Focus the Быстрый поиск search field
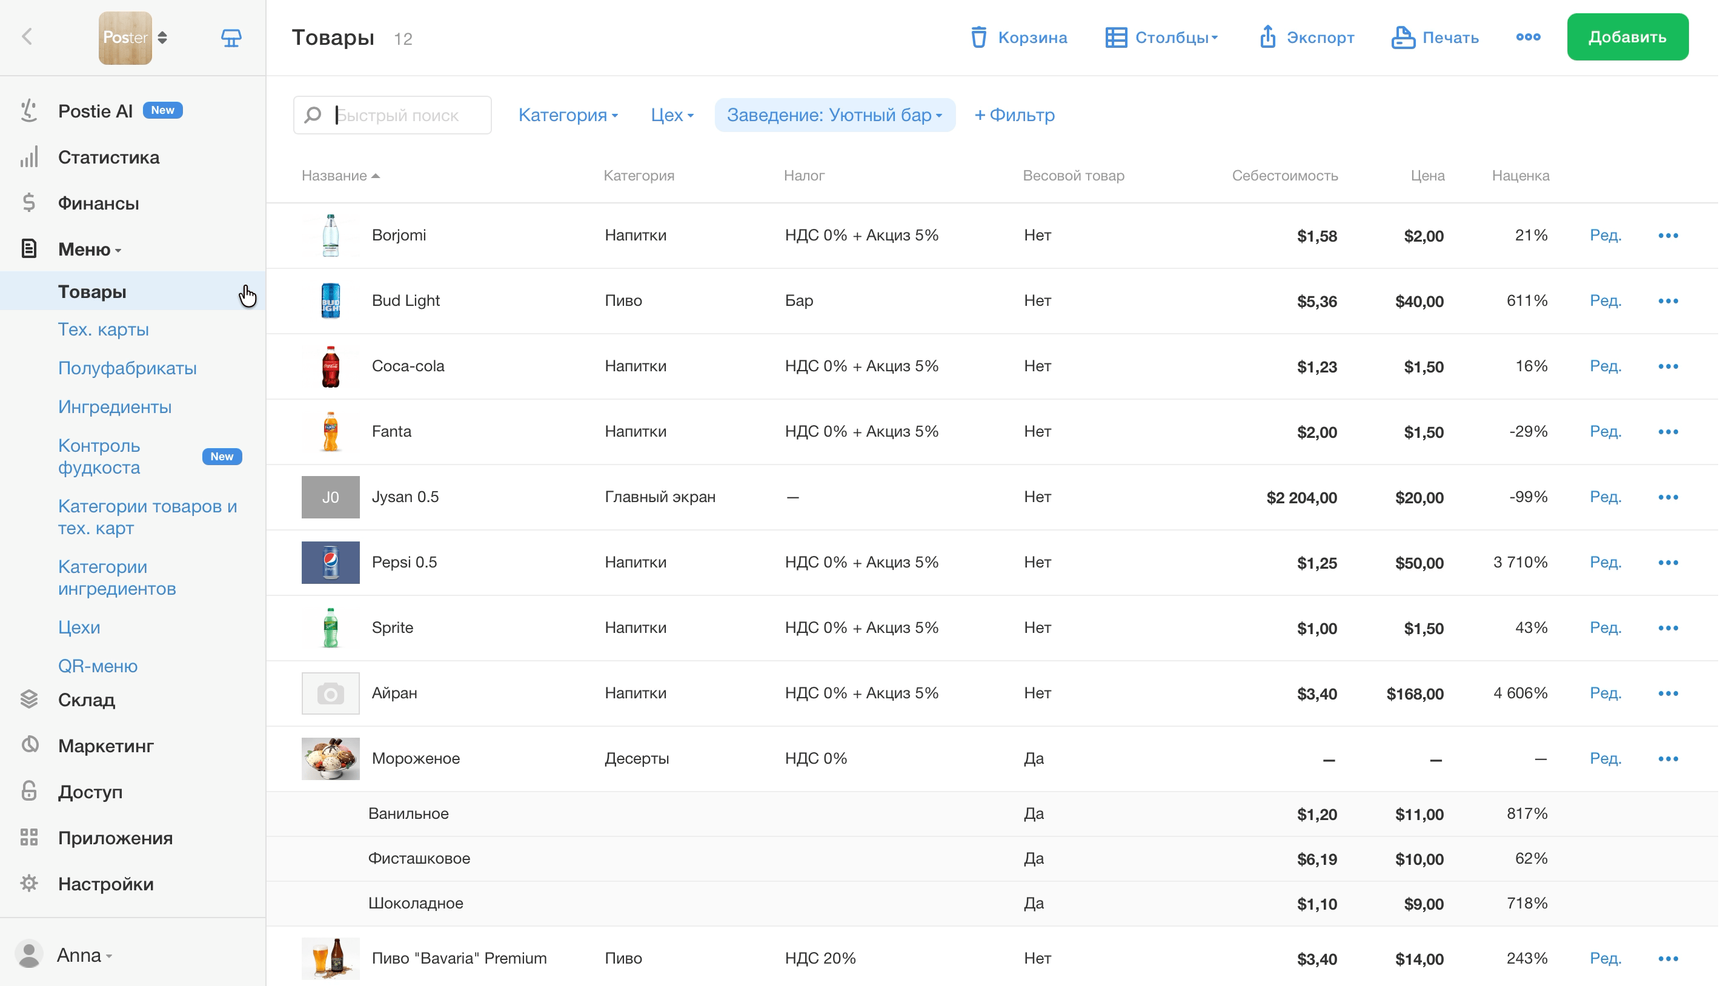The width and height of the screenshot is (1723, 986). click(x=394, y=115)
